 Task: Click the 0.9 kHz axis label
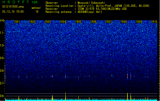pos(2,58)
